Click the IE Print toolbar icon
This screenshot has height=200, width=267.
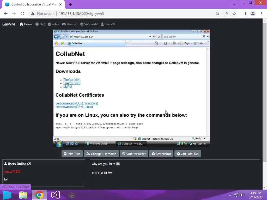pos(174,43)
